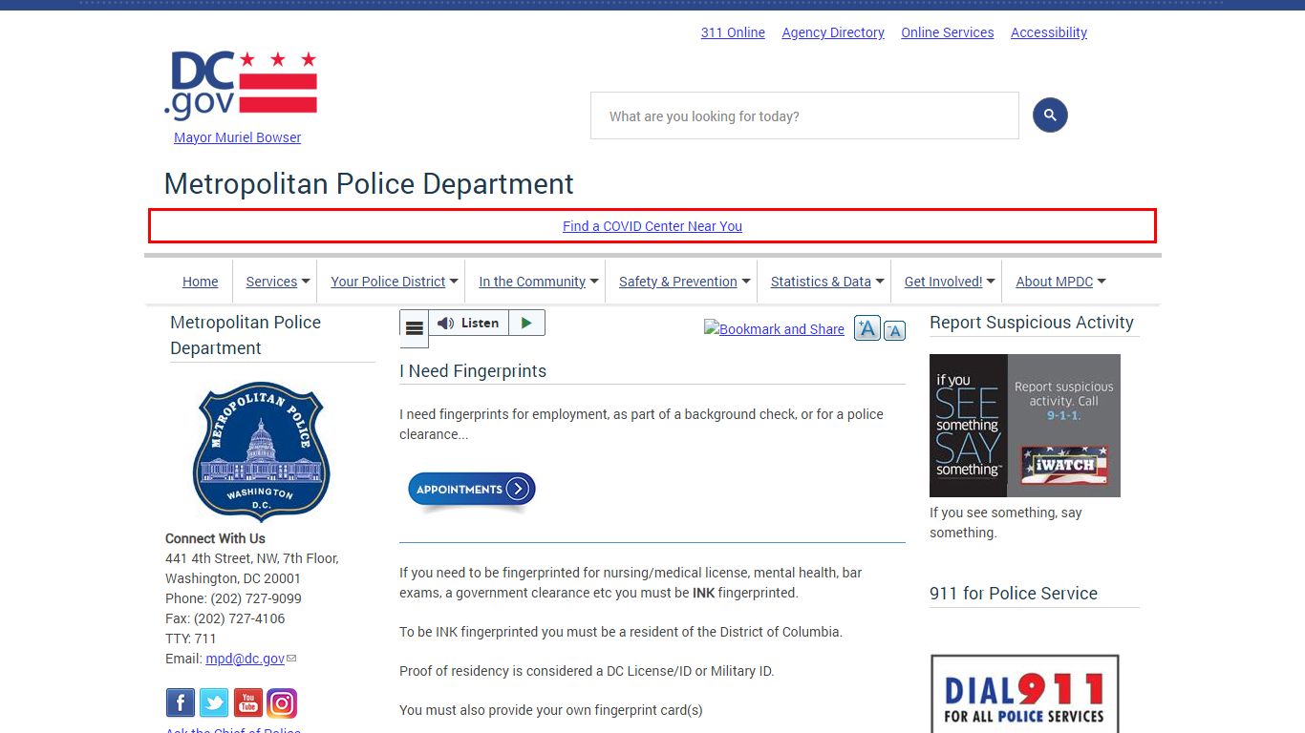This screenshot has height=733, width=1305.
Task: Click the Appointments arrow button
Action: (471, 490)
